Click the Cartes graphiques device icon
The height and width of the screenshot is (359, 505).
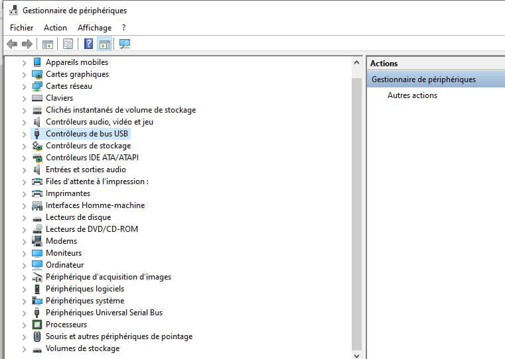37,74
